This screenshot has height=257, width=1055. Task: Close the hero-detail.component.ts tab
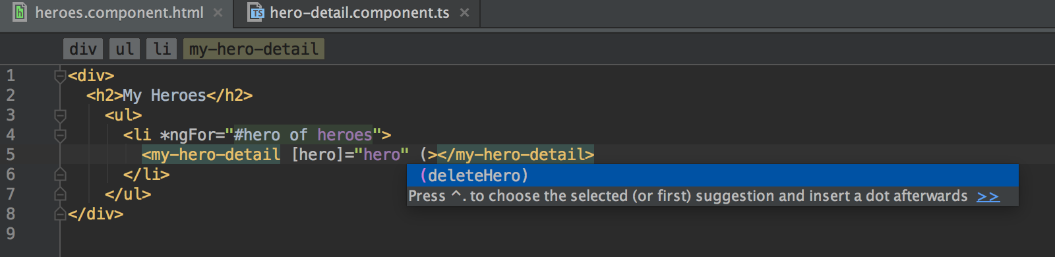464,13
